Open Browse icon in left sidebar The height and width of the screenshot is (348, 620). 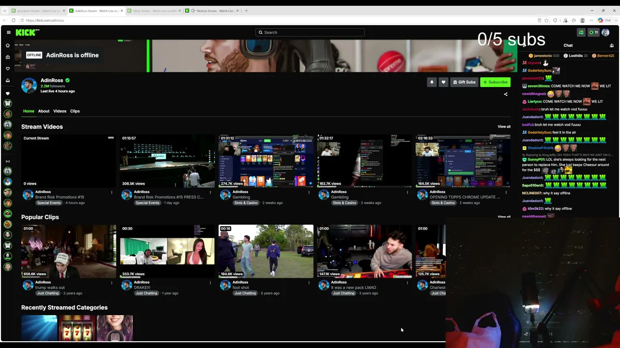[x=8, y=57]
